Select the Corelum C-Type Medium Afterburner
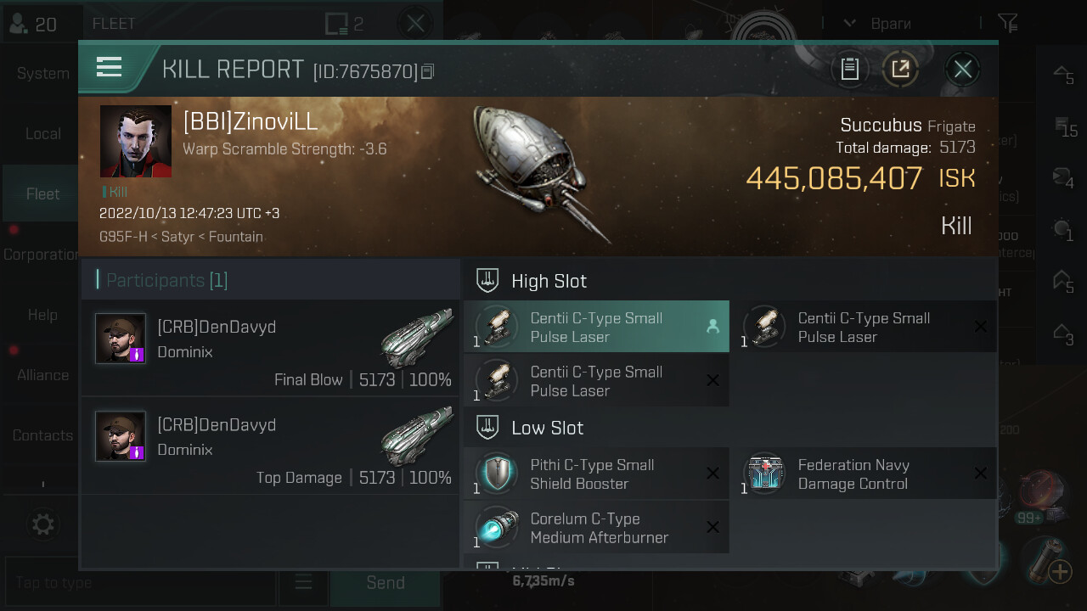 [x=596, y=527]
